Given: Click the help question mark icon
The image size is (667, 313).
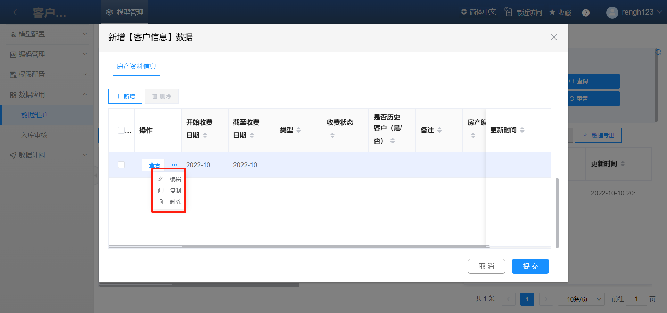Looking at the screenshot, I should pos(586,13).
